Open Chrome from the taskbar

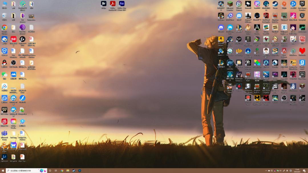click(x=62, y=171)
